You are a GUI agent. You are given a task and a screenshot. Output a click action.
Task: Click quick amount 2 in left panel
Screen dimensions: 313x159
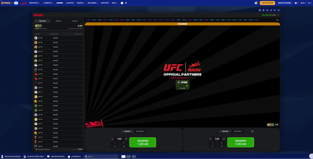click(124, 143)
